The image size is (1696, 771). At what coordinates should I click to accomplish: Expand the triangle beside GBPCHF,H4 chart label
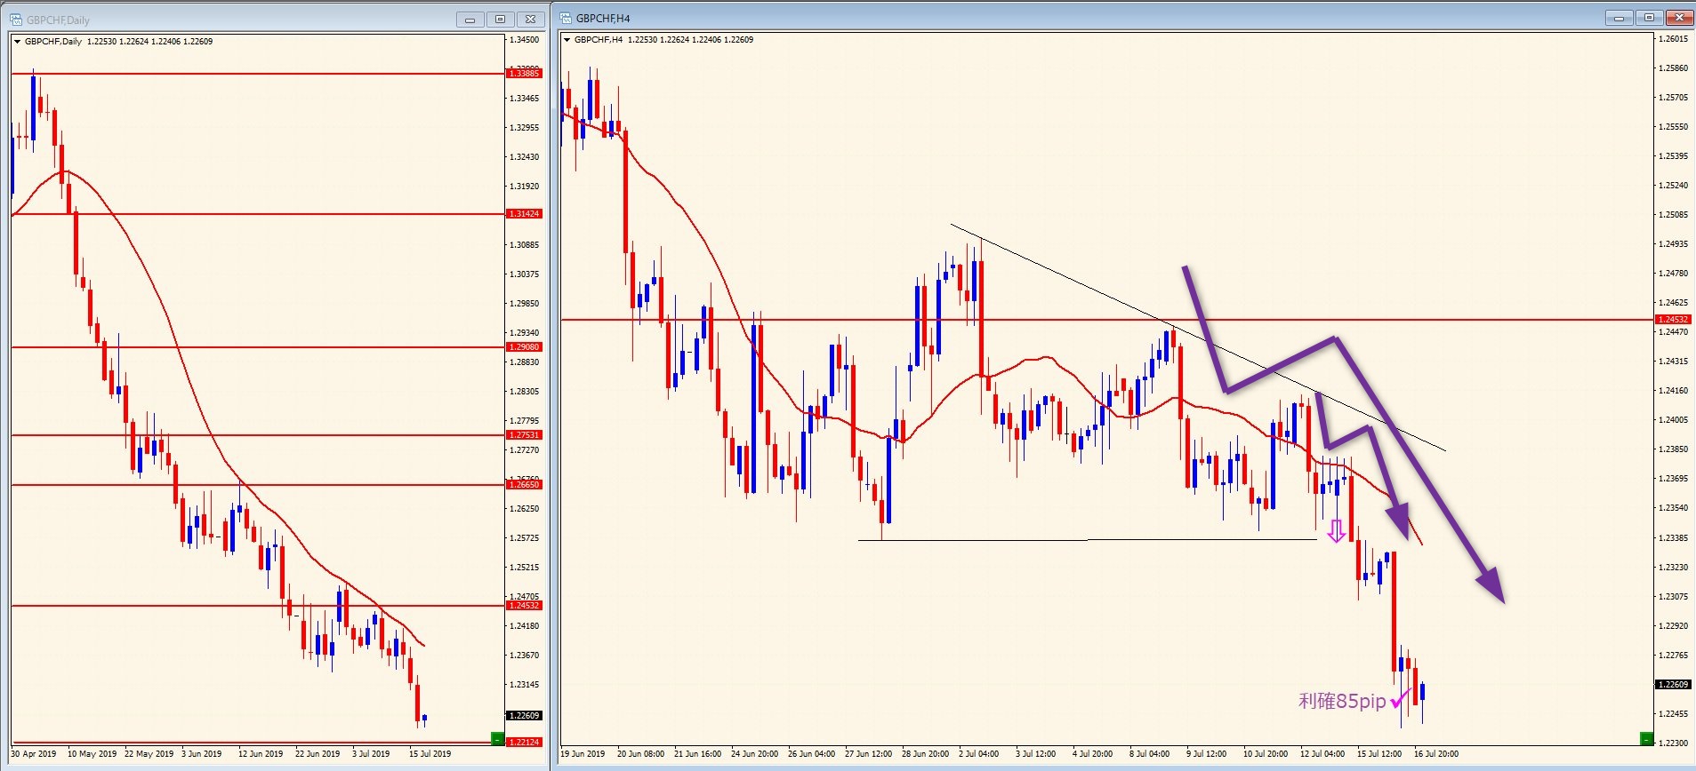(x=567, y=40)
